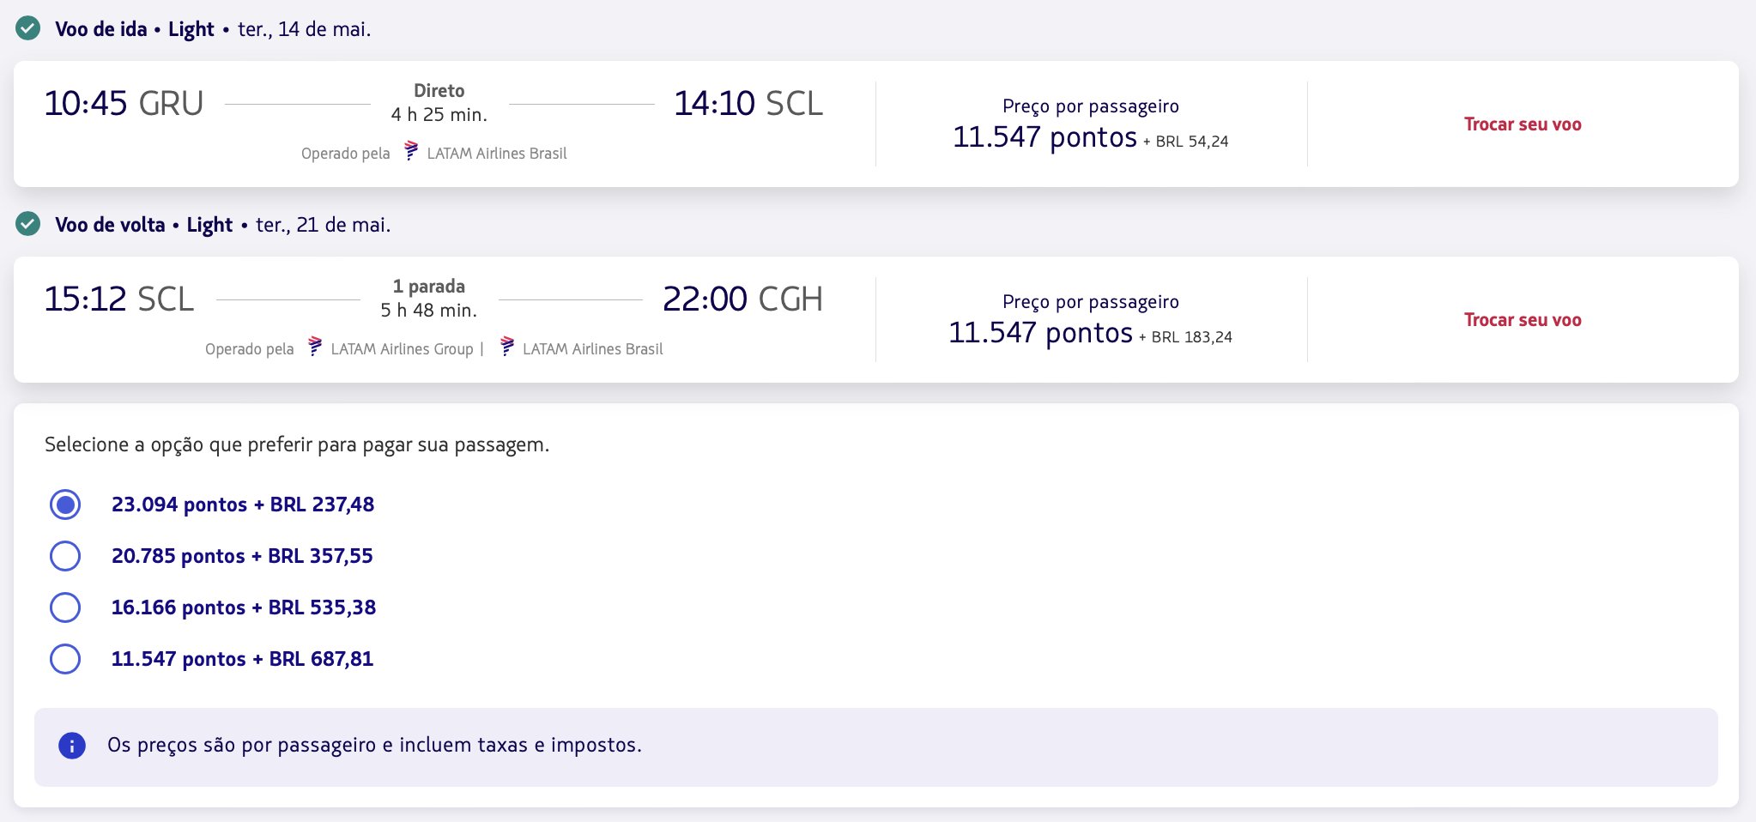This screenshot has height=822, width=1756.
Task: Click the 10:45 GRU departure time
Action: pos(124,104)
